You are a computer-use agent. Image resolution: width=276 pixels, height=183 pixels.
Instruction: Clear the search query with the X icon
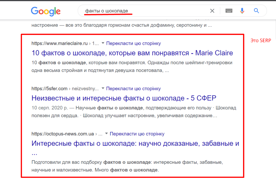click(212, 11)
